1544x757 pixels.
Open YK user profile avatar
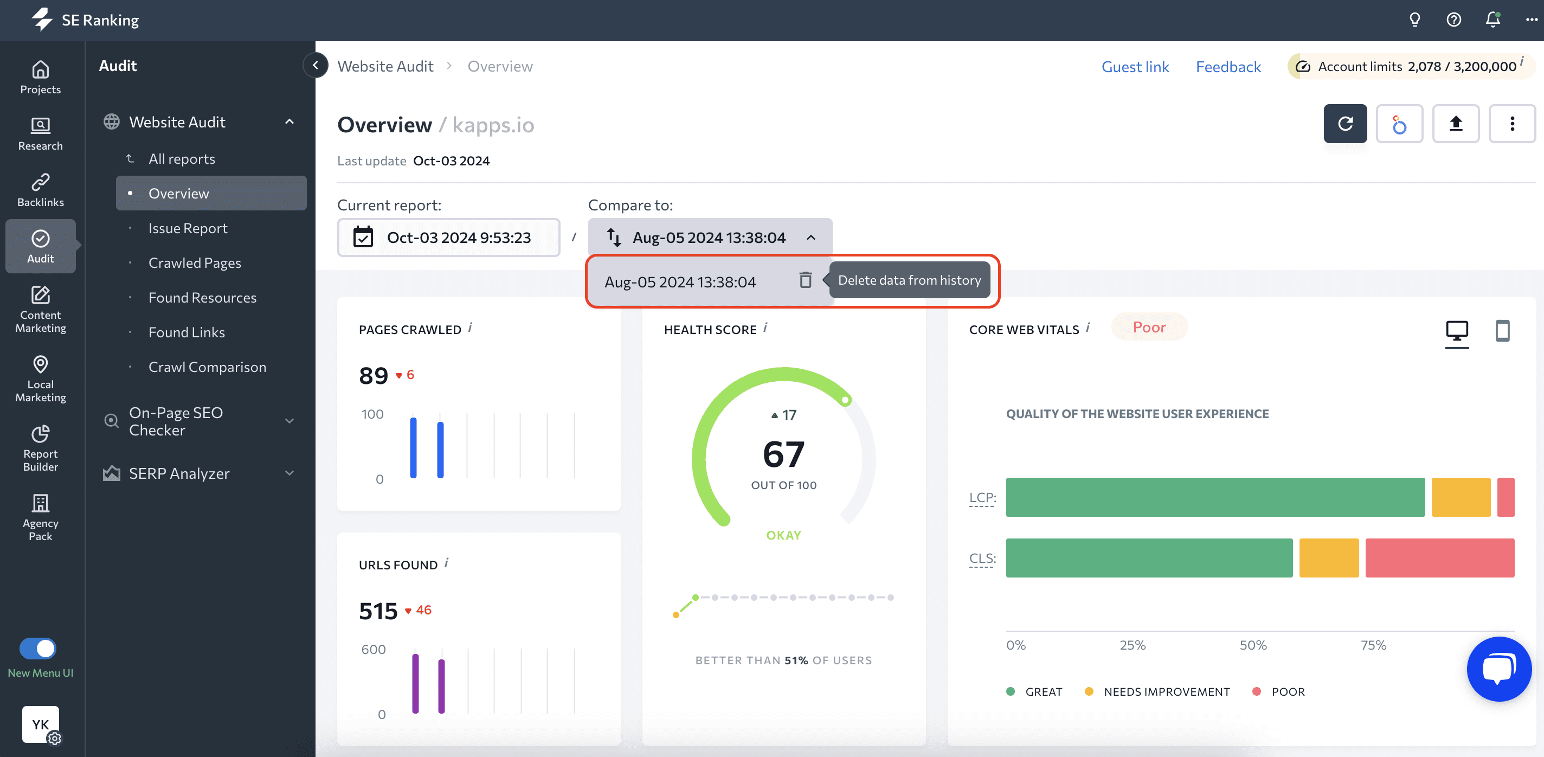(40, 724)
